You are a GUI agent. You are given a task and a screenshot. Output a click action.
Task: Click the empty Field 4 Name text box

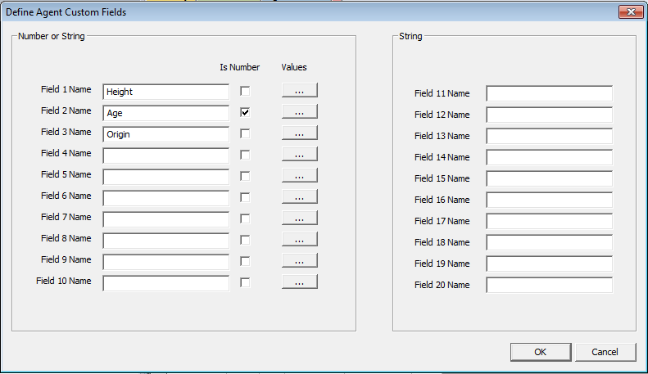[165, 155]
